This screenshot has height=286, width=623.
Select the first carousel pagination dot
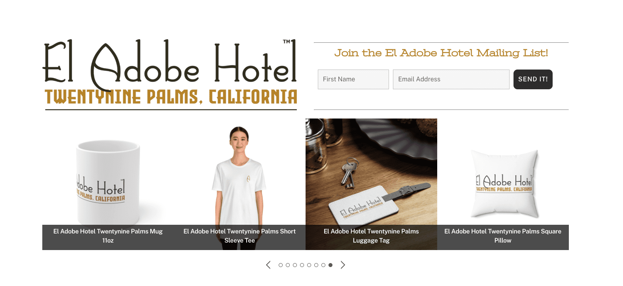pos(281,265)
